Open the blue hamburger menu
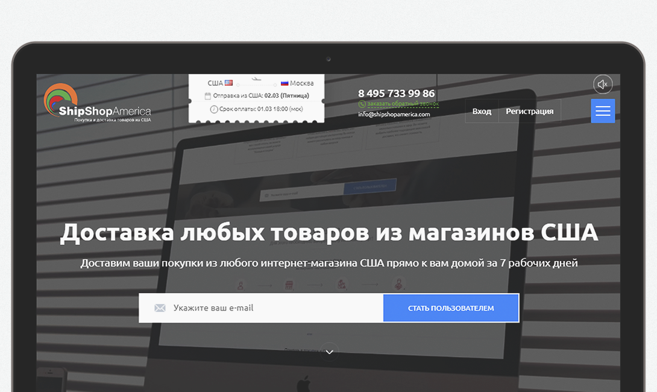Image resolution: width=657 pixels, height=392 pixels. pyautogui.click(x=603, y=111)
